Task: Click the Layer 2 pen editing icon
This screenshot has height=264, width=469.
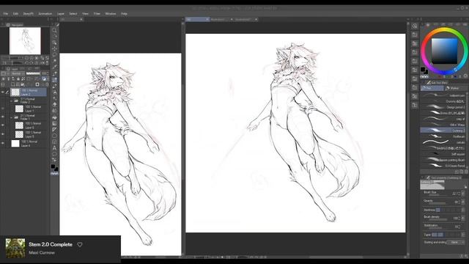Action: (7, 92)
